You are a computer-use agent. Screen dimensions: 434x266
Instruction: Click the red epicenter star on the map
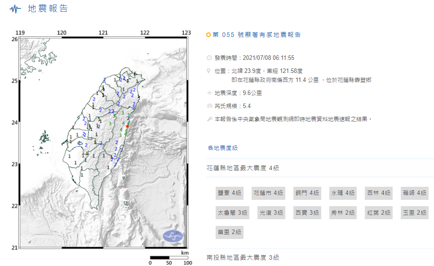[127, 126]
